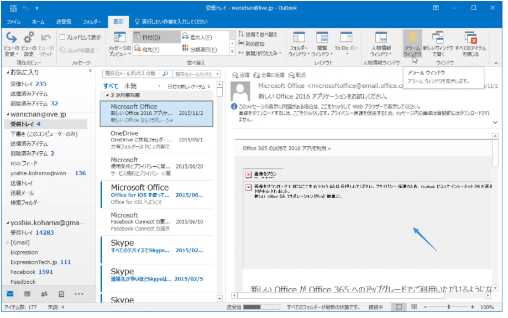
Task: Collapse the ribbon with the caret
Action: pyautogui.click(x=496, y=63)
